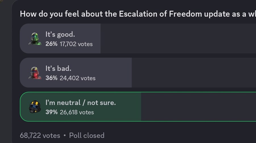Click the 39% result percentage
Viewport: 256px width, 143px height.
51,112
